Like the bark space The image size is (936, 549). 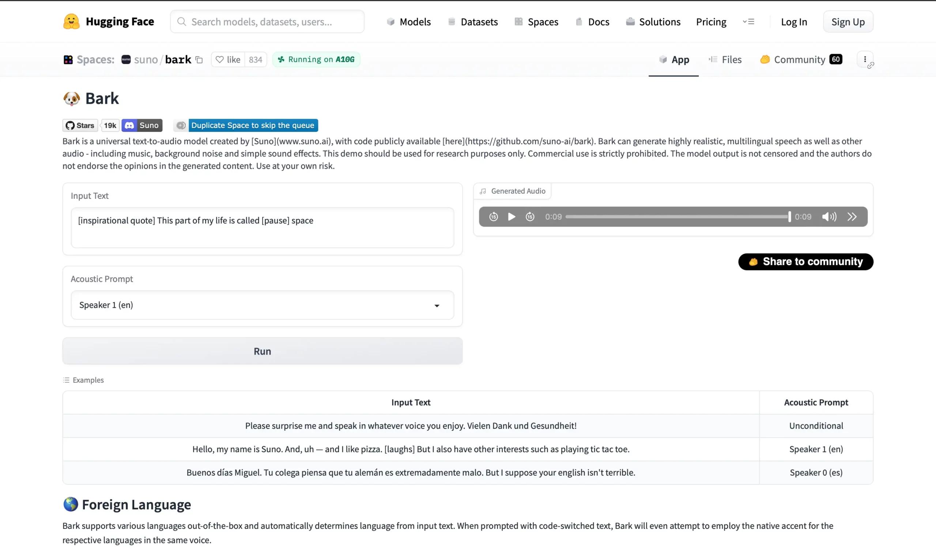click(228, 59)
